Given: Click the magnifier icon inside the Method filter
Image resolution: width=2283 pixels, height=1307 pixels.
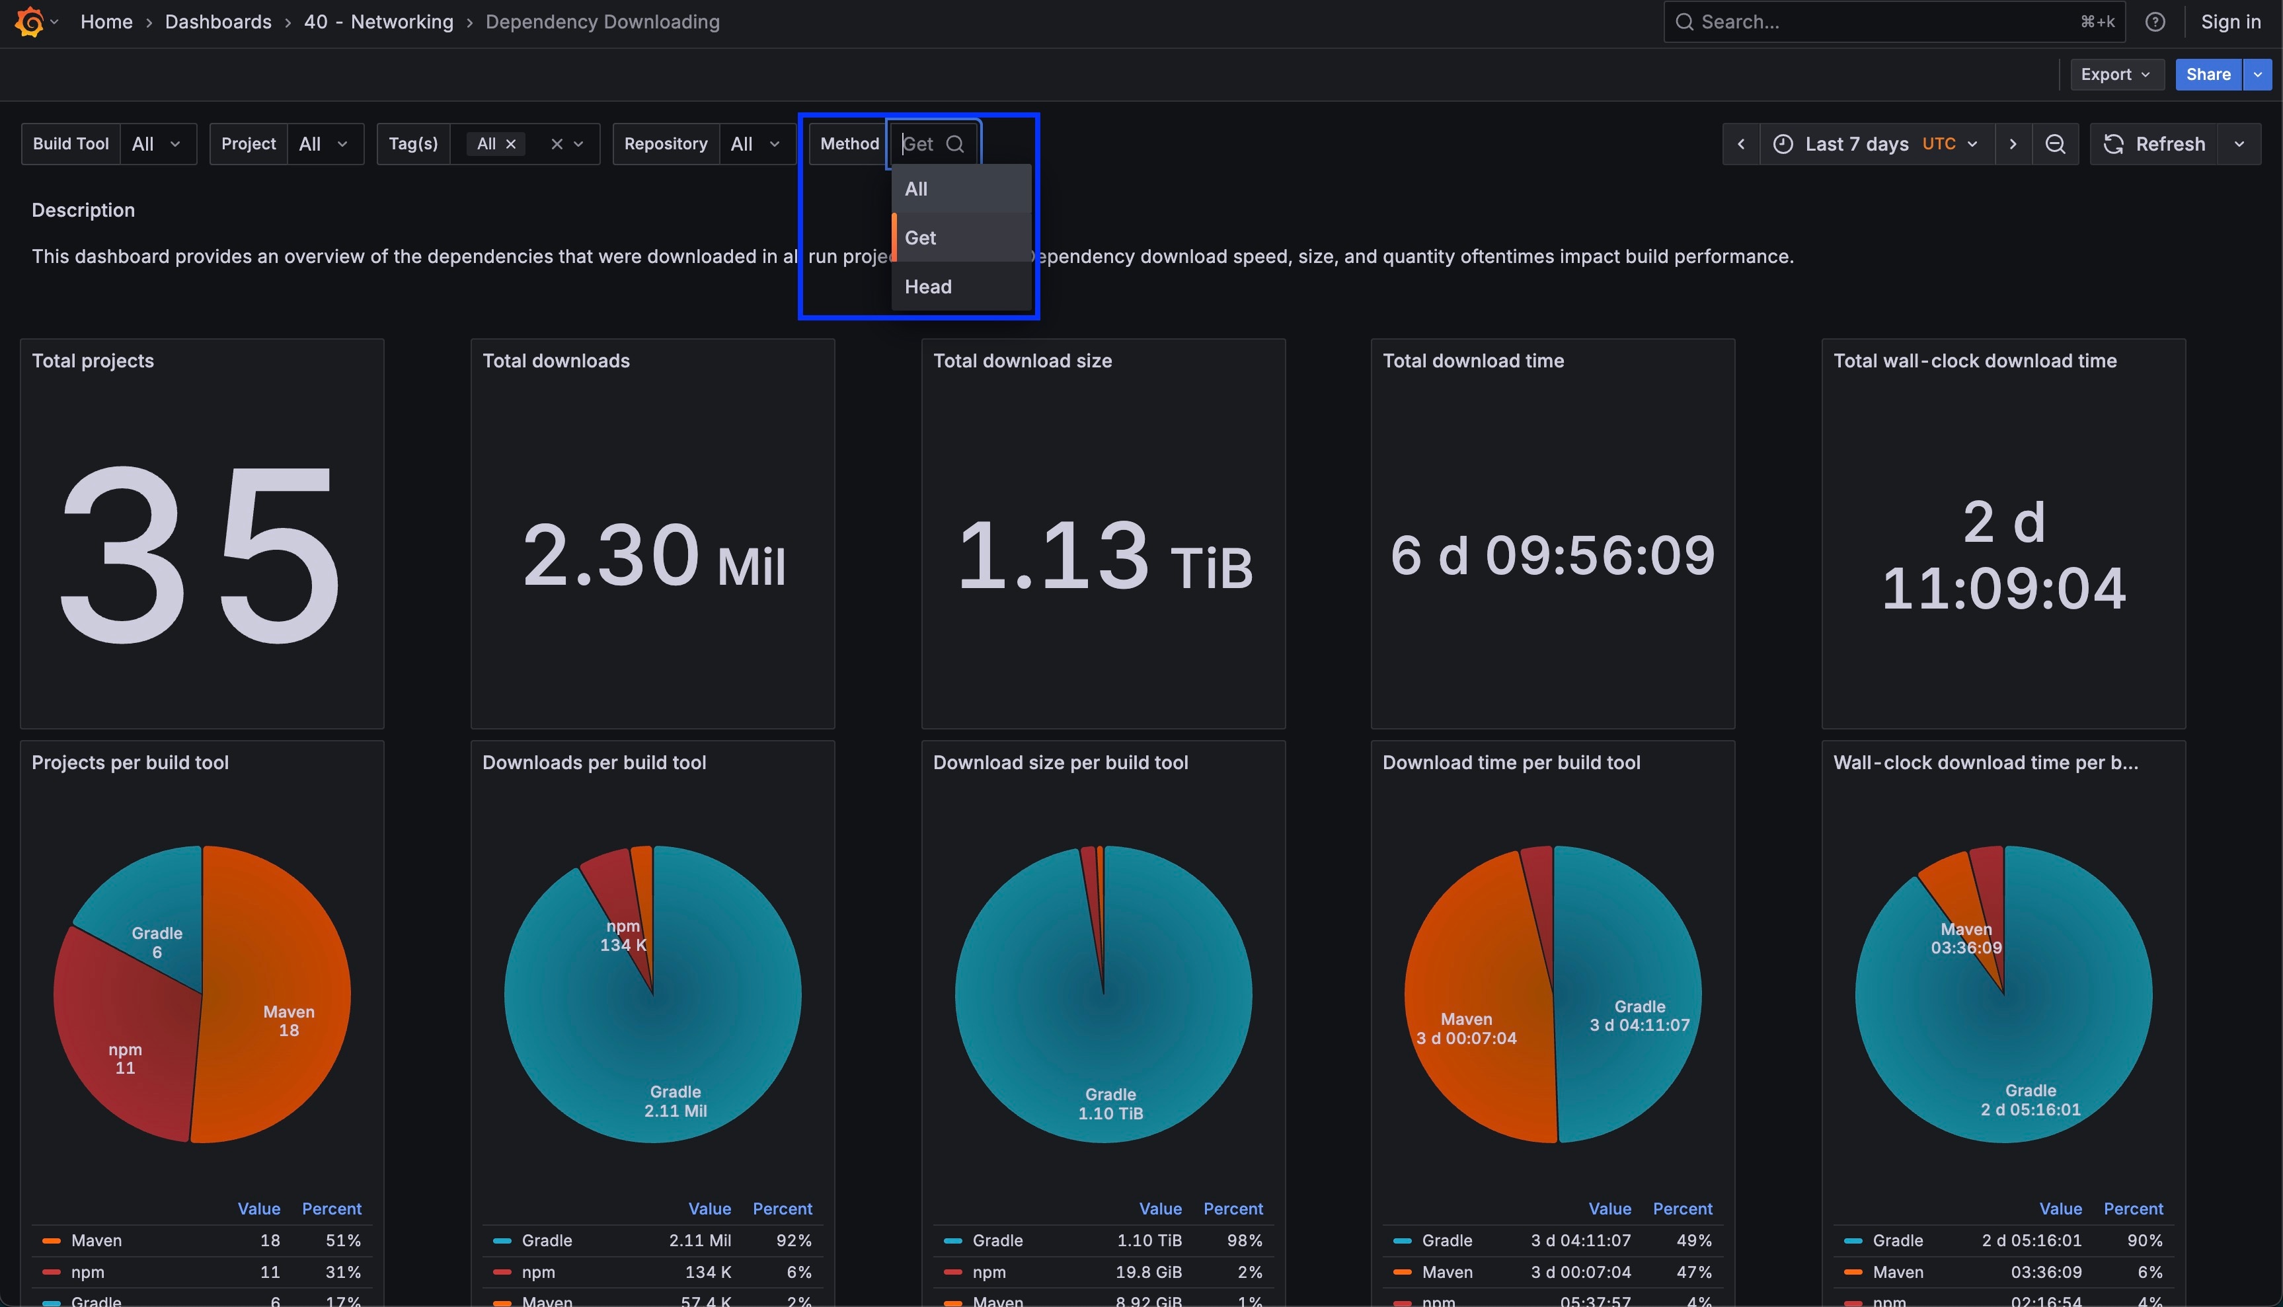Looking at the screenshot, I should [x=956, y=143].
